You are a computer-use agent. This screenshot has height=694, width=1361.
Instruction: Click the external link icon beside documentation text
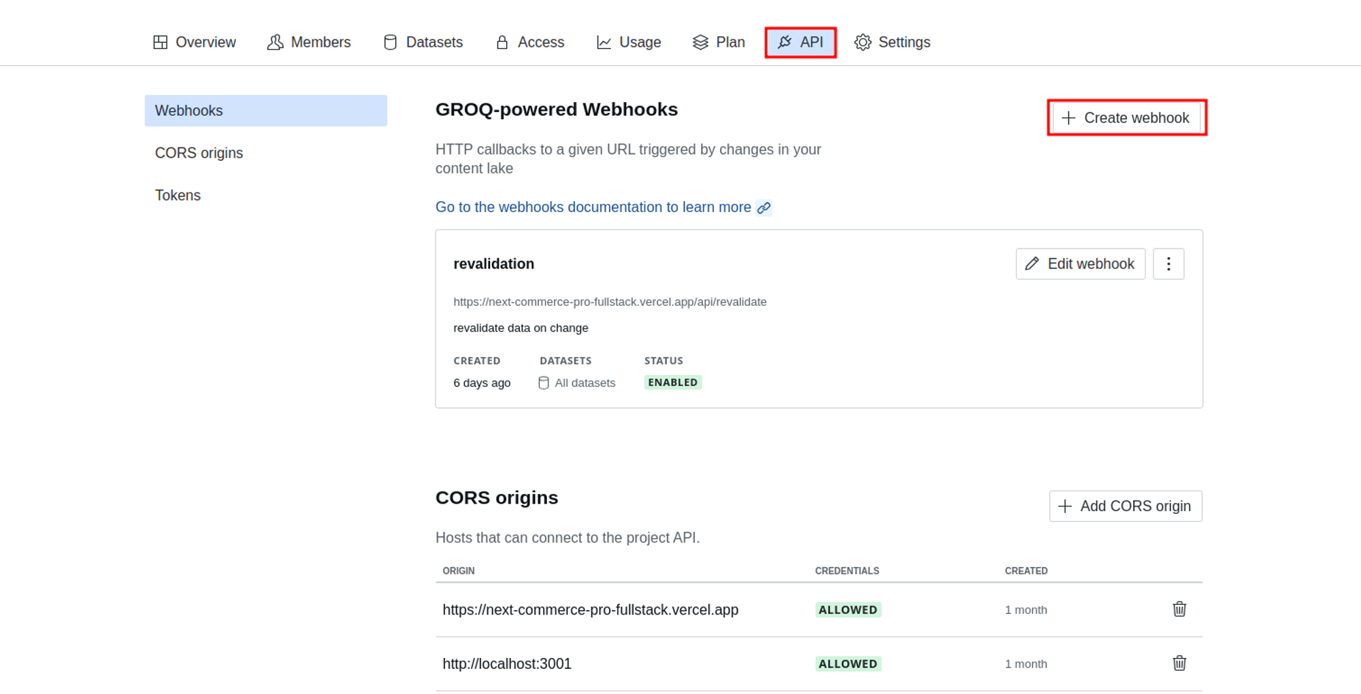tap(764, 207)
